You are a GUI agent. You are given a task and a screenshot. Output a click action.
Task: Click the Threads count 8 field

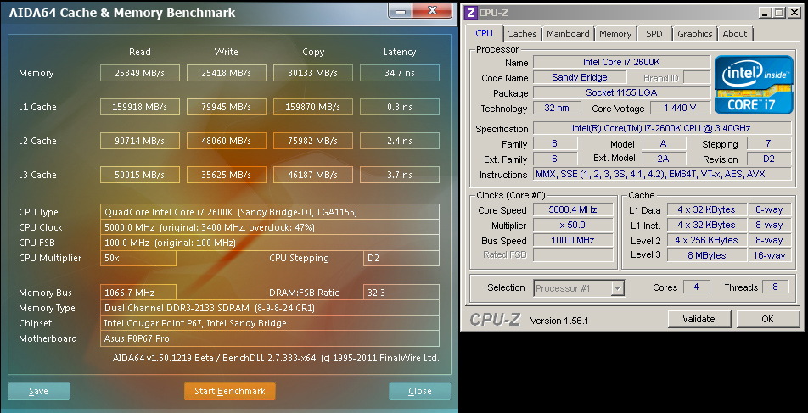pyautogui.click(x=775, y=287)
